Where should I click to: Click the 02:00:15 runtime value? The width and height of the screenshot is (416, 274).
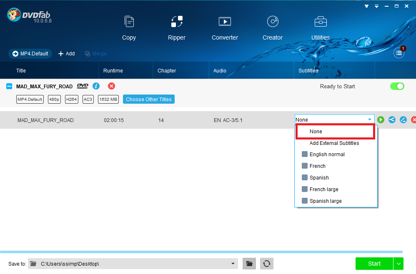click(x=114, y=120)
